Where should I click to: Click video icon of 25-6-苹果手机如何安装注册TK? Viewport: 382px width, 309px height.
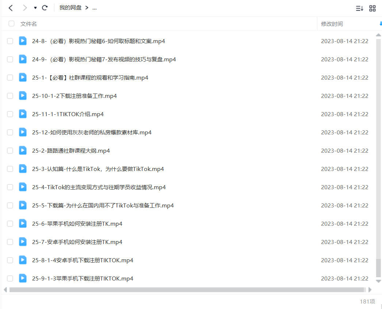click(23, 224)
